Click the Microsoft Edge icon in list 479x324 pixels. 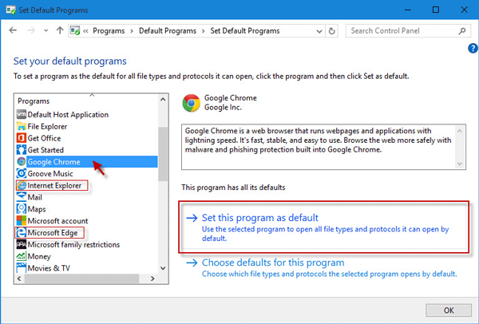pos(22,233)
